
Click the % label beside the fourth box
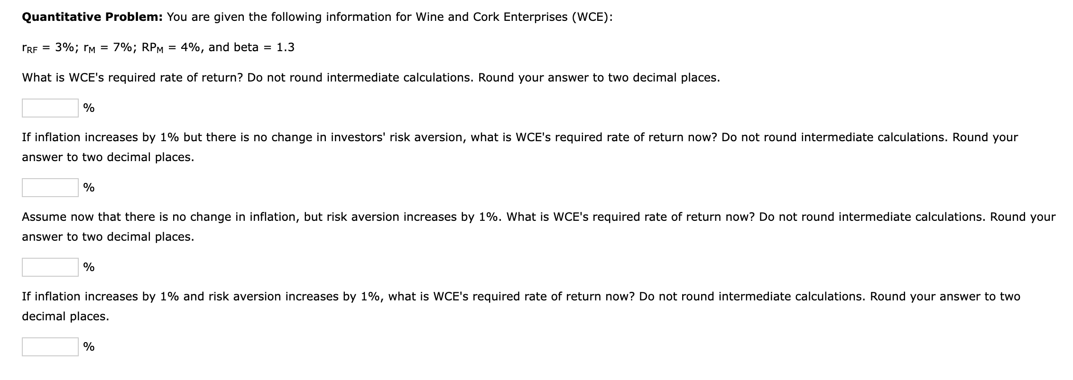pyautogui.click(x=88, y=346)
